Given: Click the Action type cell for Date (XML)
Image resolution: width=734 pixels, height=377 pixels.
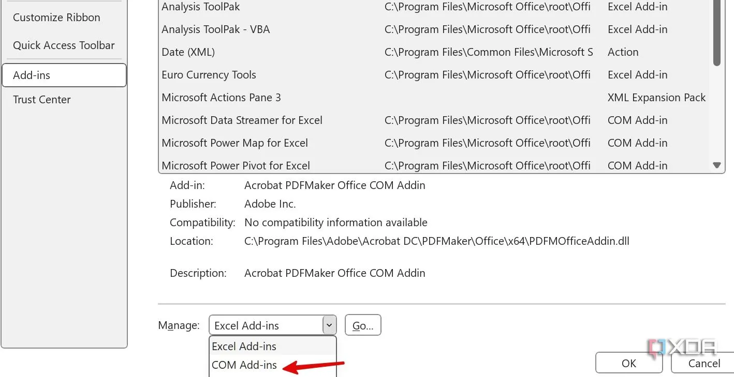Looking at the screenshot, I should click(623, 52).
